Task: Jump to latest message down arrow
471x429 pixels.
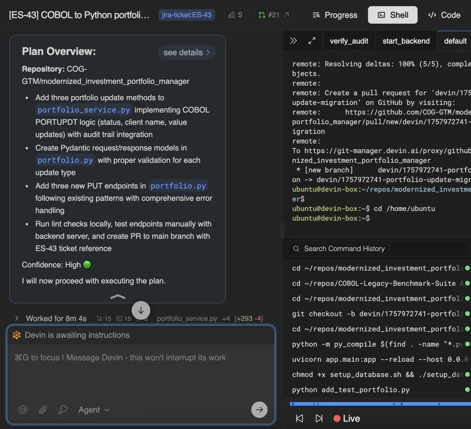Action: point(140,310)
